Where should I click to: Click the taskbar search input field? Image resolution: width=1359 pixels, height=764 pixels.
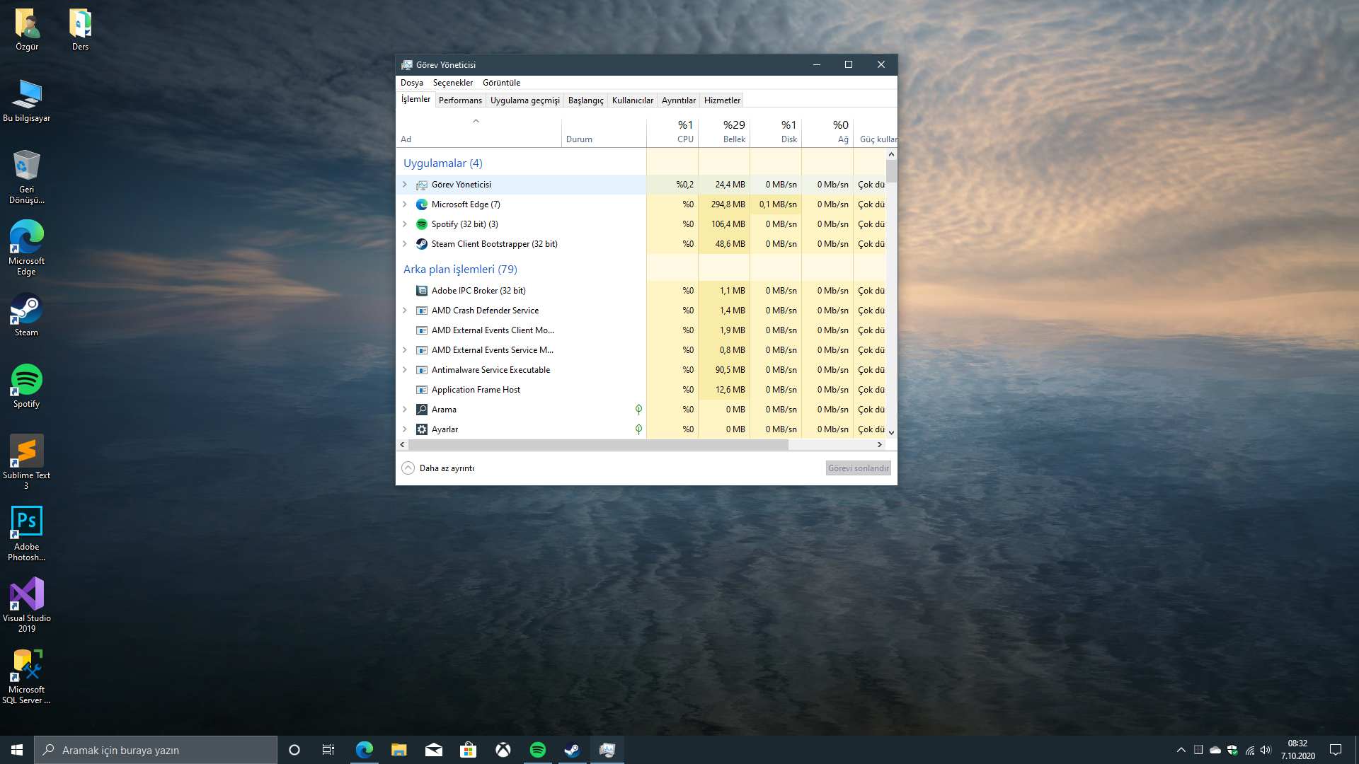click(x=156, y=750)
